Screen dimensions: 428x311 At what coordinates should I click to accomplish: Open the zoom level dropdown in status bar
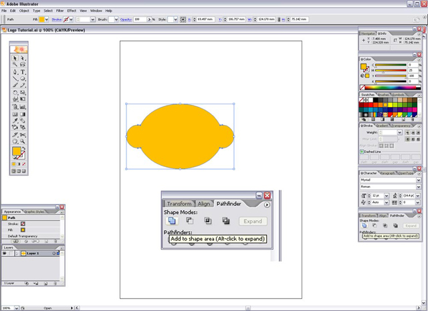click(x=16, y=308)
